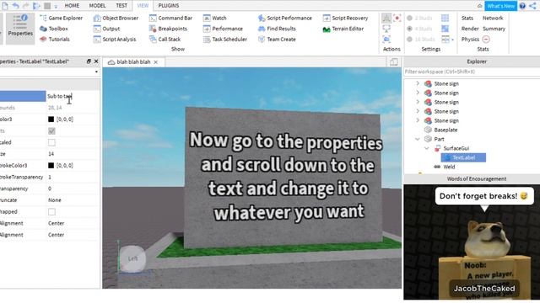Open the Properties filter dropdown arrow

(96, 72)
